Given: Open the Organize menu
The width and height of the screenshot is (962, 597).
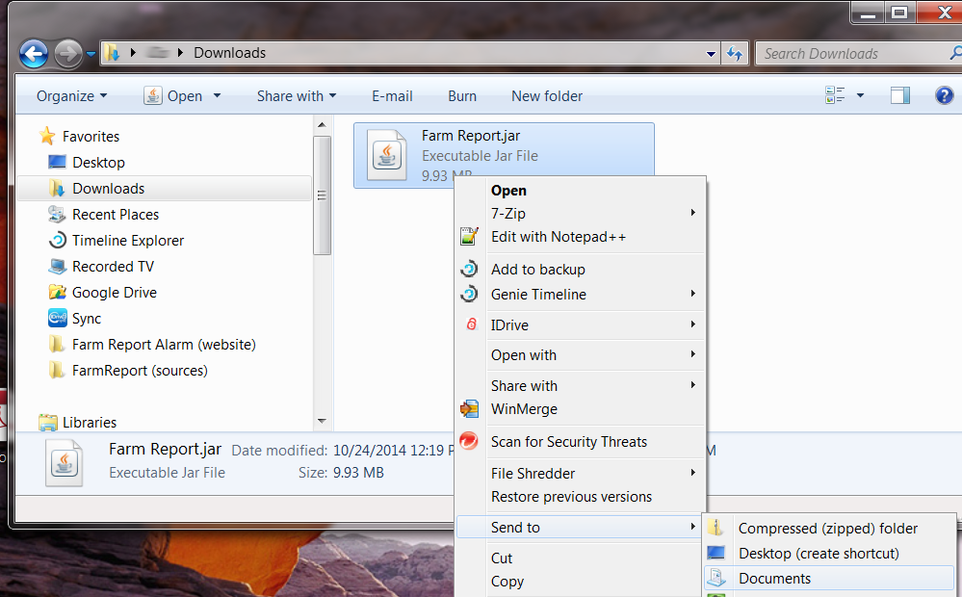Looking at the screenshot, I should pos(72,96).
